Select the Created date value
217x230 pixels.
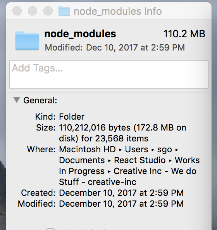click(x=121, y=193)
